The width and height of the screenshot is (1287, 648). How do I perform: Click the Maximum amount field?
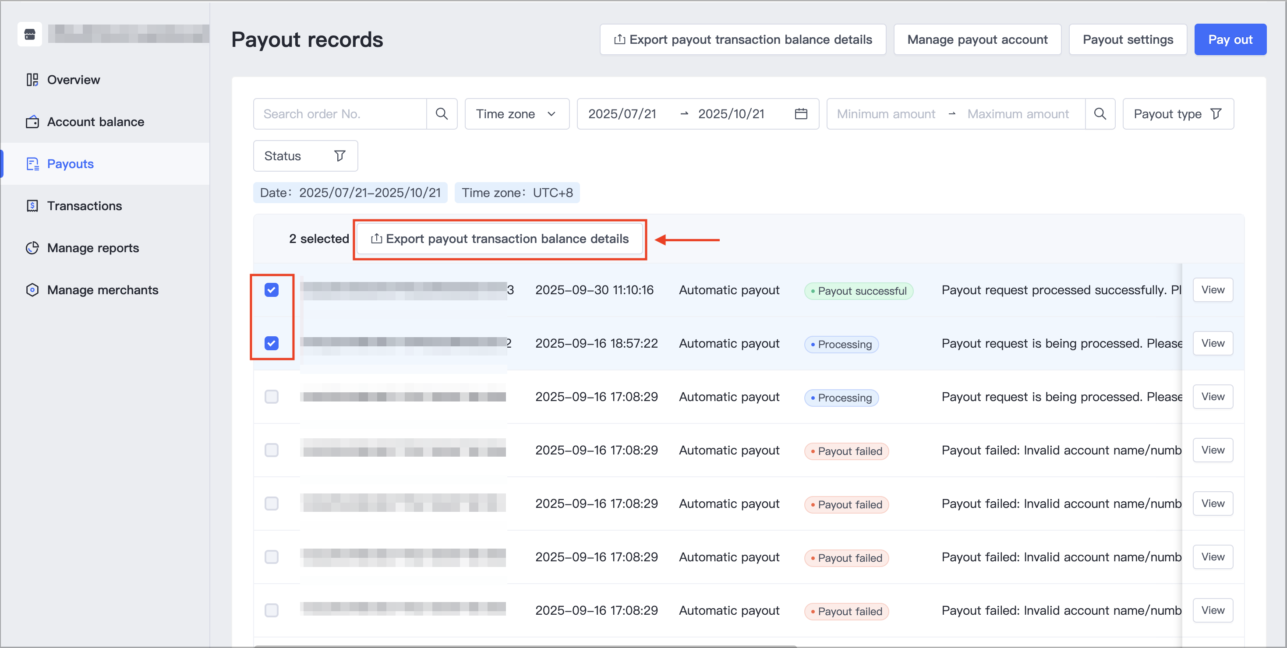[x=1018, y=114]
